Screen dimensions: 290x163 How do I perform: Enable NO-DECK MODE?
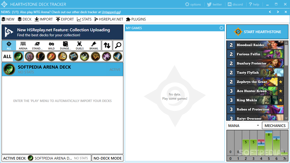pos(108,158)
